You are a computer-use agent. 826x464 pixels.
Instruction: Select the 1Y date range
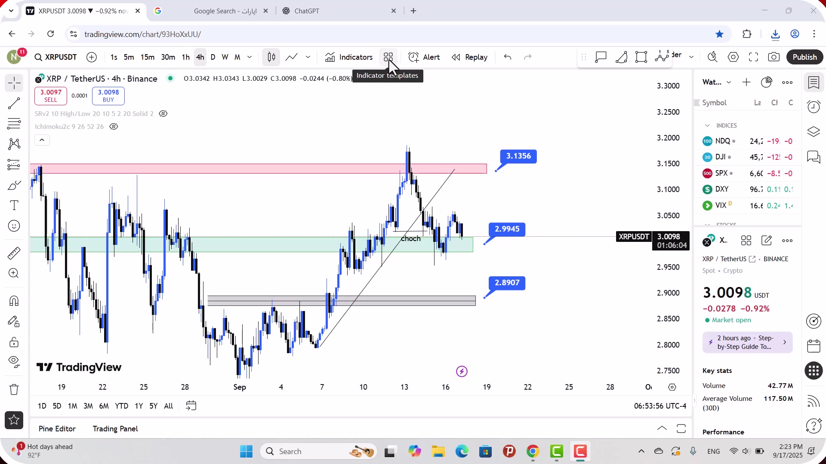click(139, 406)
